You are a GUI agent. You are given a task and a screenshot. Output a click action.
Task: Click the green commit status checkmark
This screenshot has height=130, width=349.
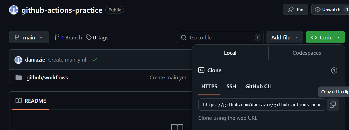tap(95, 60)
